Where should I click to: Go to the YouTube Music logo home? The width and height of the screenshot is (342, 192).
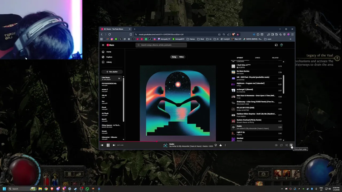pos(110,45)
